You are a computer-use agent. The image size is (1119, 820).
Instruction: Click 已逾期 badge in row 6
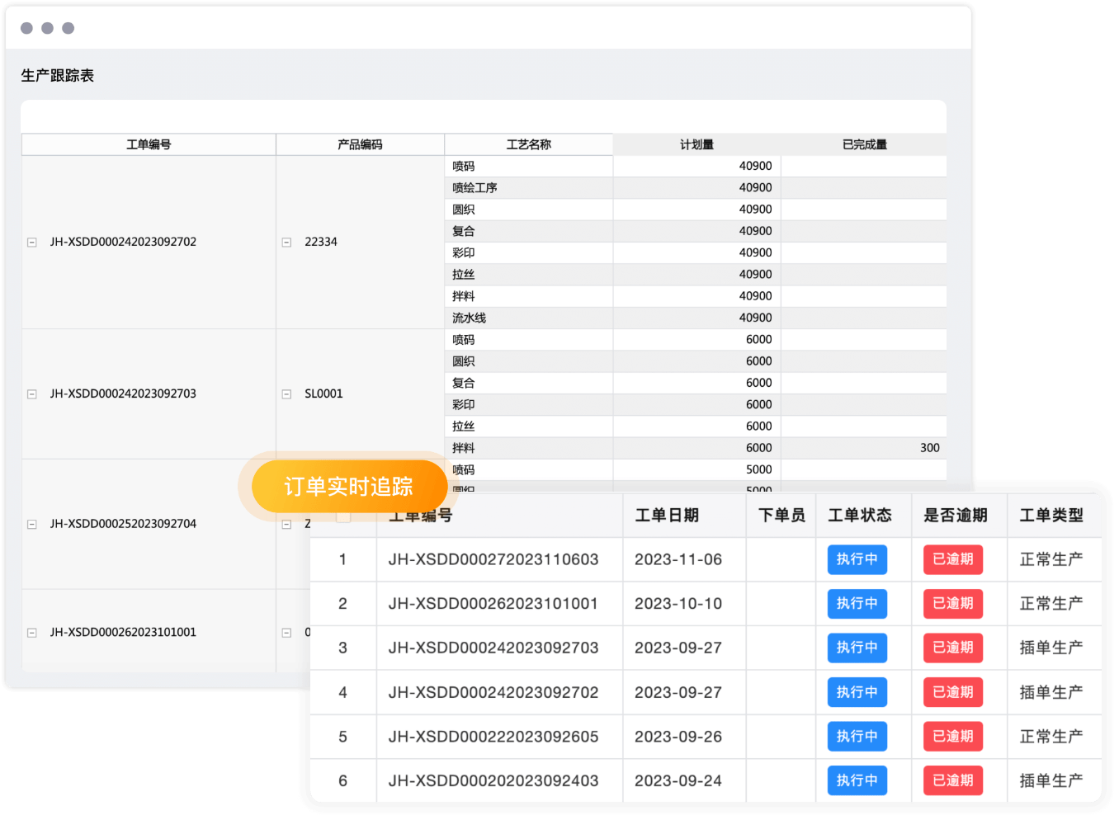click(x=952, y=780)
